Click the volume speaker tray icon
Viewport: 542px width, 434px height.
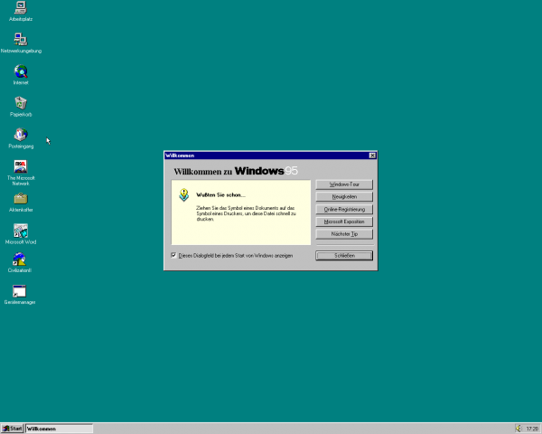(x=519, y=429)
